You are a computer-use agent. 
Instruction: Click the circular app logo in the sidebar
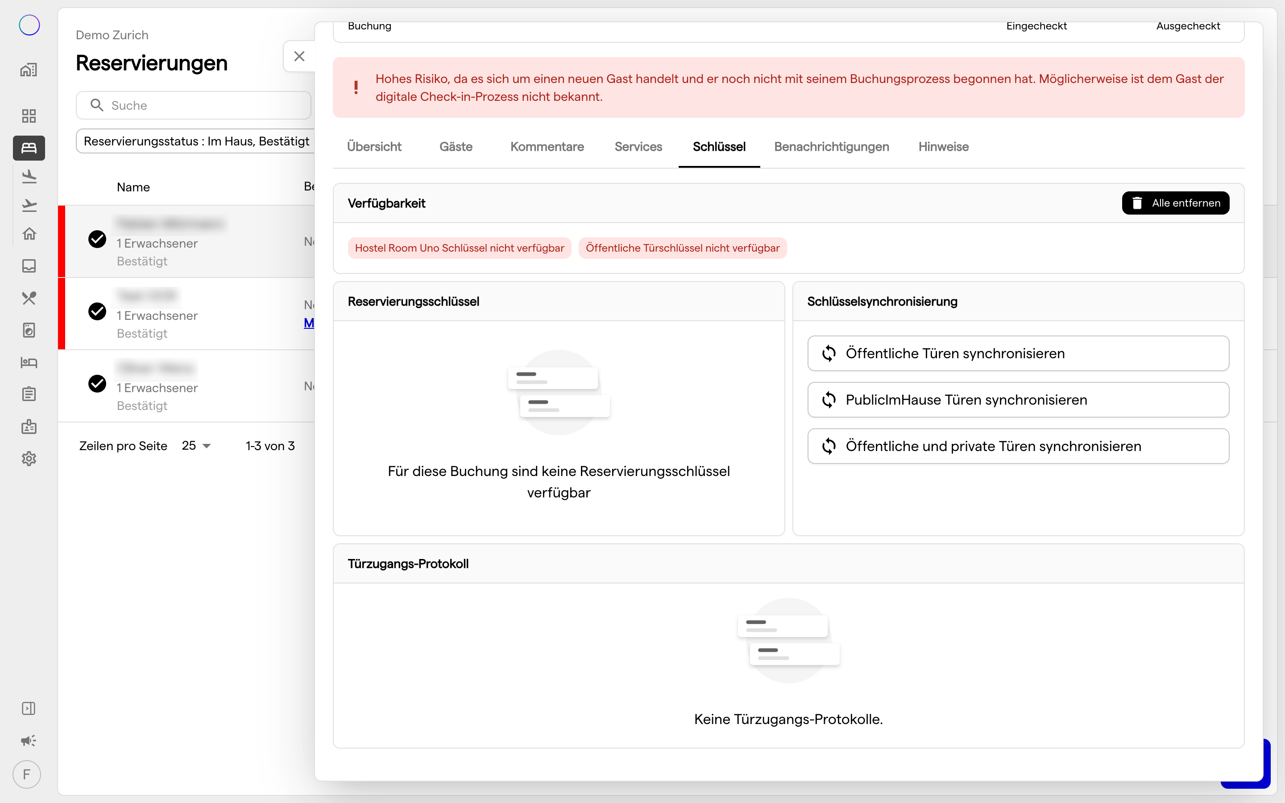coord(29,25)
